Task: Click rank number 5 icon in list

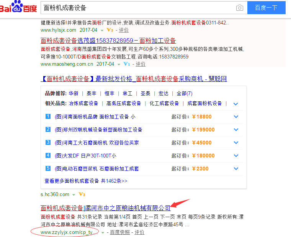Action: pos(48,168)
